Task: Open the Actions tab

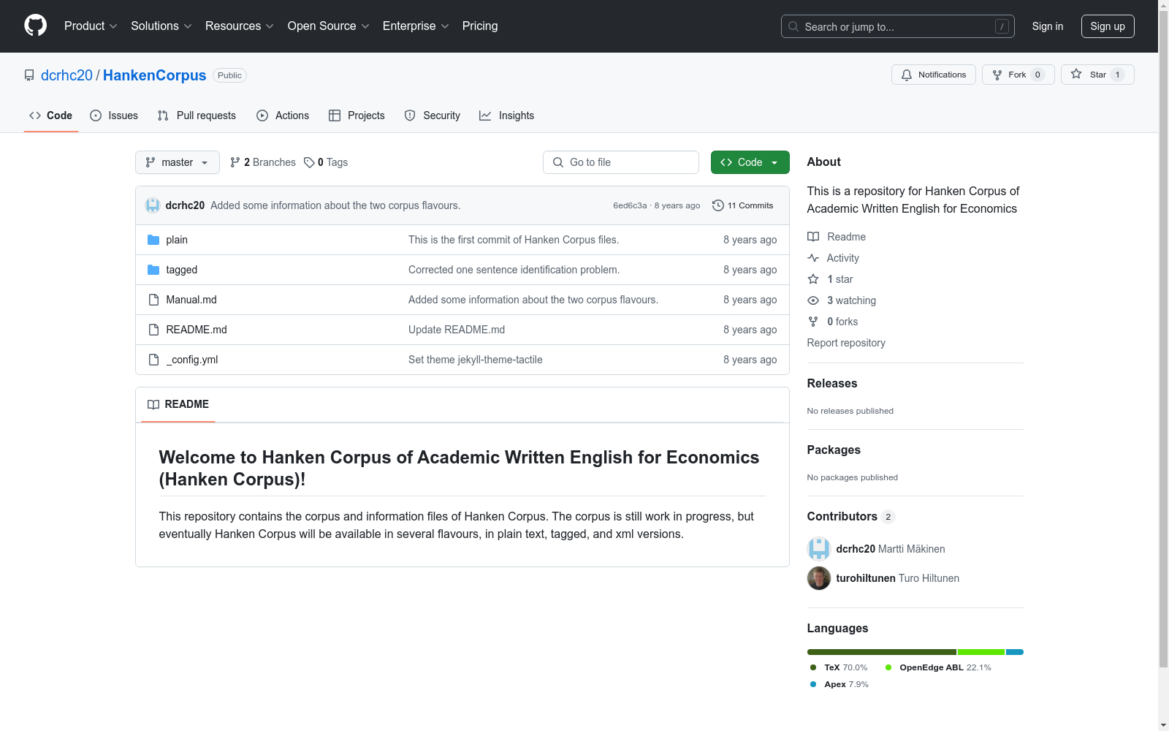Action: (x=283, y=115)
